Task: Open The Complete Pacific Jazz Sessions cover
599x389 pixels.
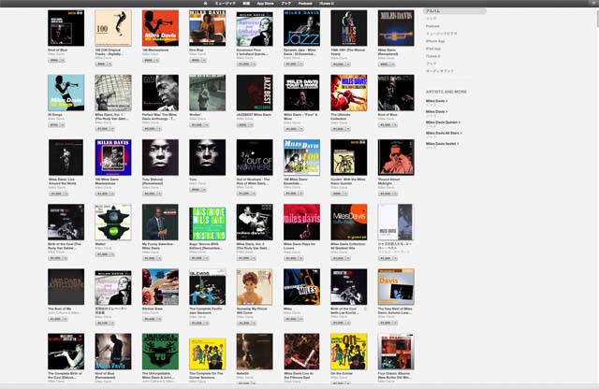Action: pos(208,287)
